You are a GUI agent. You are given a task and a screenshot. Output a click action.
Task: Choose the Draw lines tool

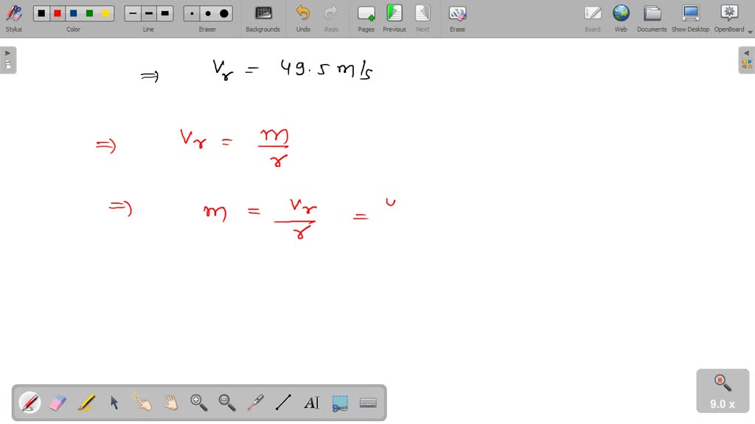[284, 403]
